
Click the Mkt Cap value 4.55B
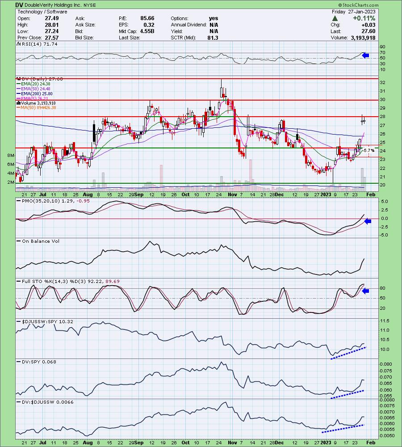click(147, 31)
